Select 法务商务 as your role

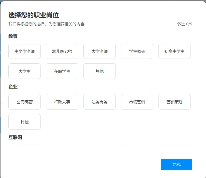coord(99,102)
